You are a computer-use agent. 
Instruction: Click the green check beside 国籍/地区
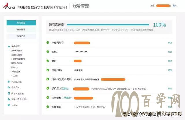coord(48,70)
